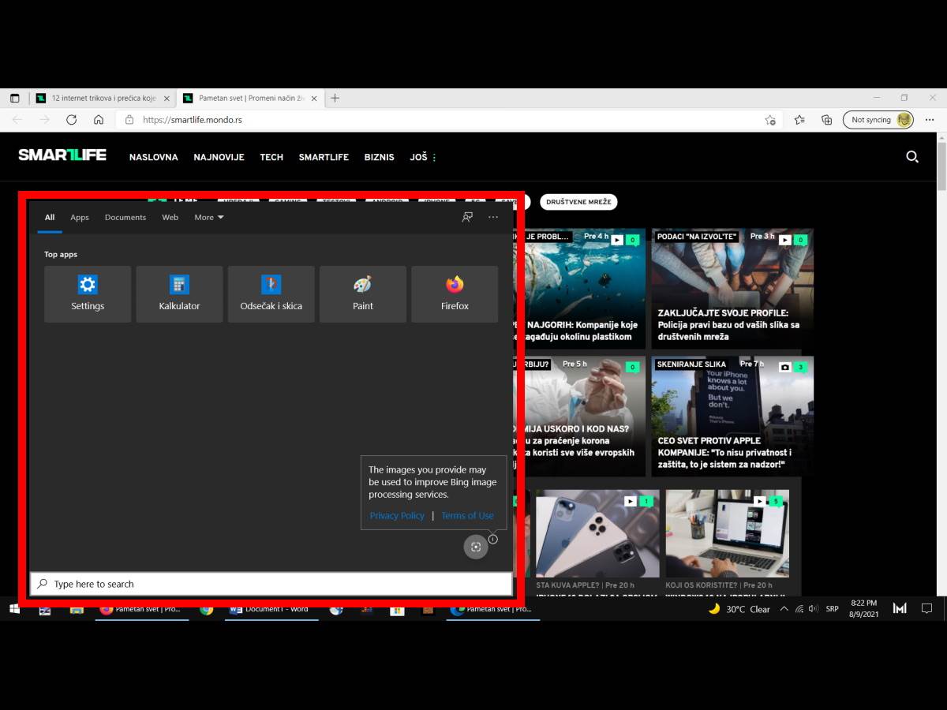Click the Type here to search field
The width and height of the screenshot is (947, 710).
pos(271,584)
